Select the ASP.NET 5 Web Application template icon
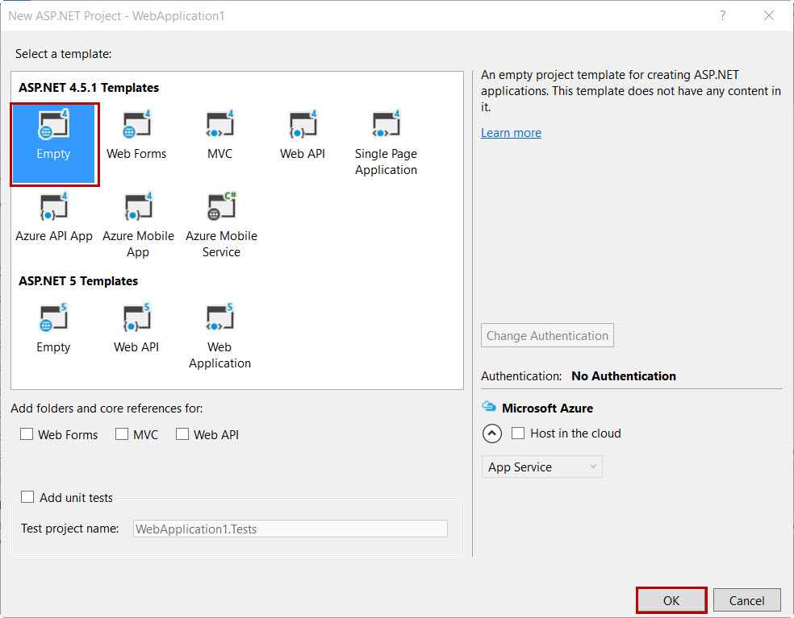The width and height of the screenshot is (794, 618). [219, 318]
